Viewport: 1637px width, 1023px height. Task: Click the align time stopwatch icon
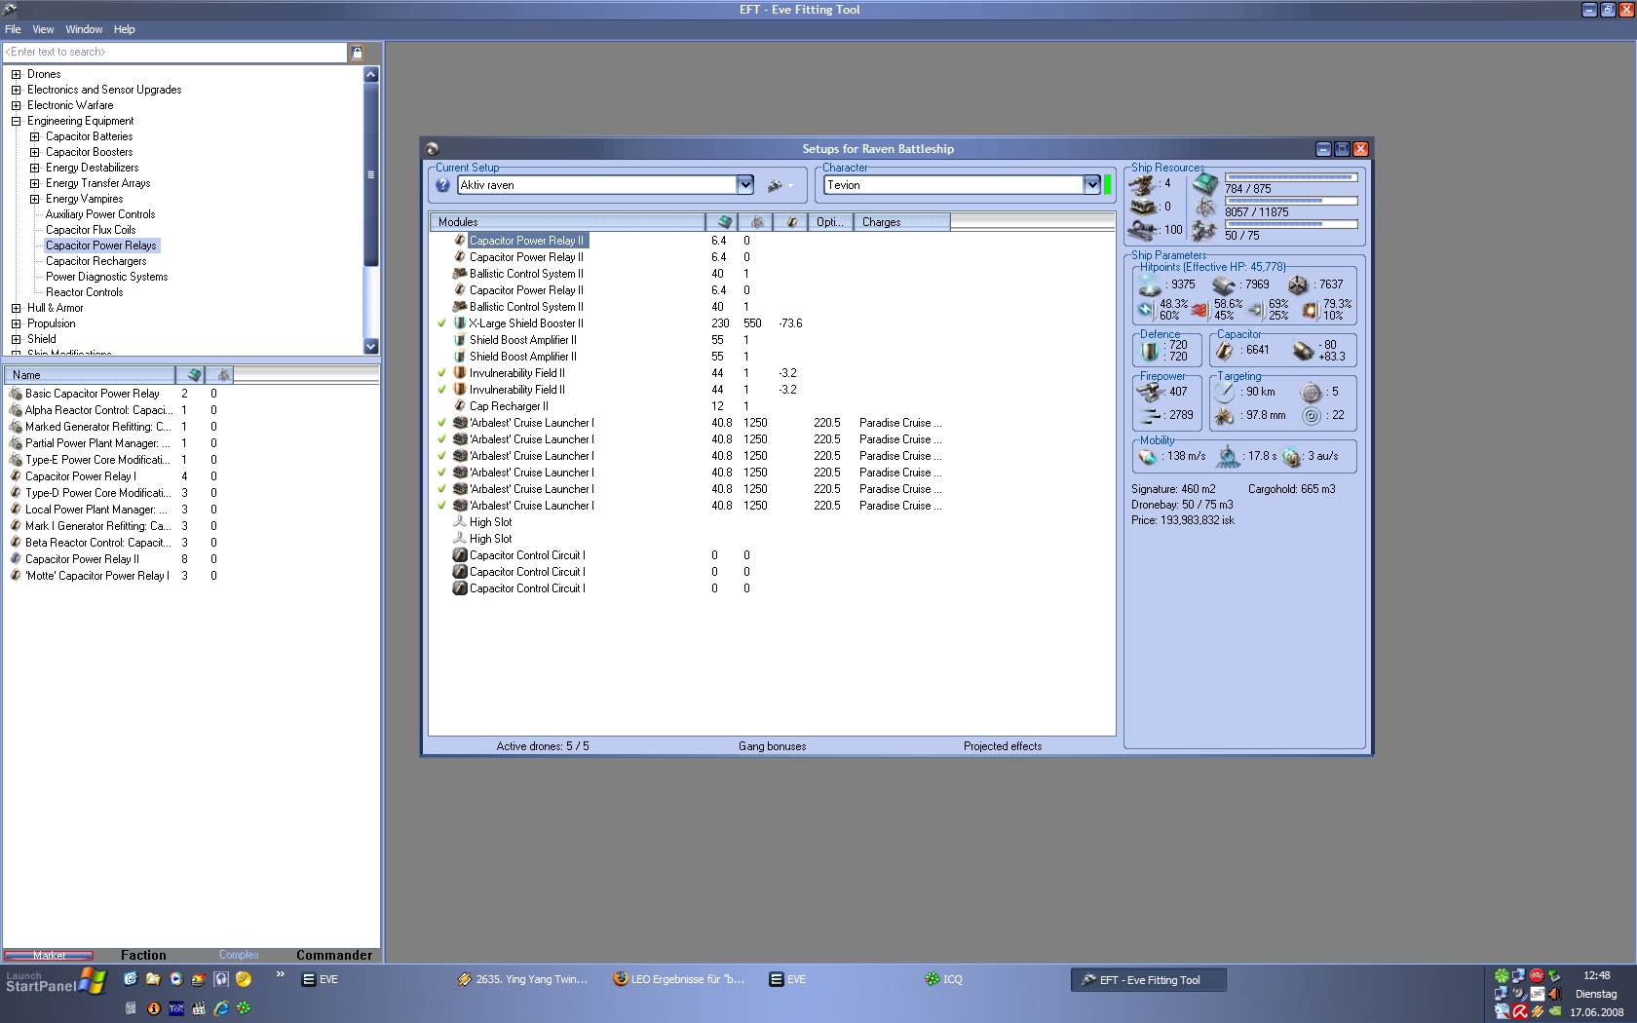[x=1228, y=456]
